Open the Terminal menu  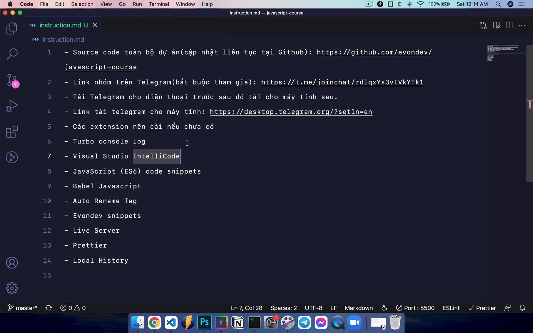point(159,4)
